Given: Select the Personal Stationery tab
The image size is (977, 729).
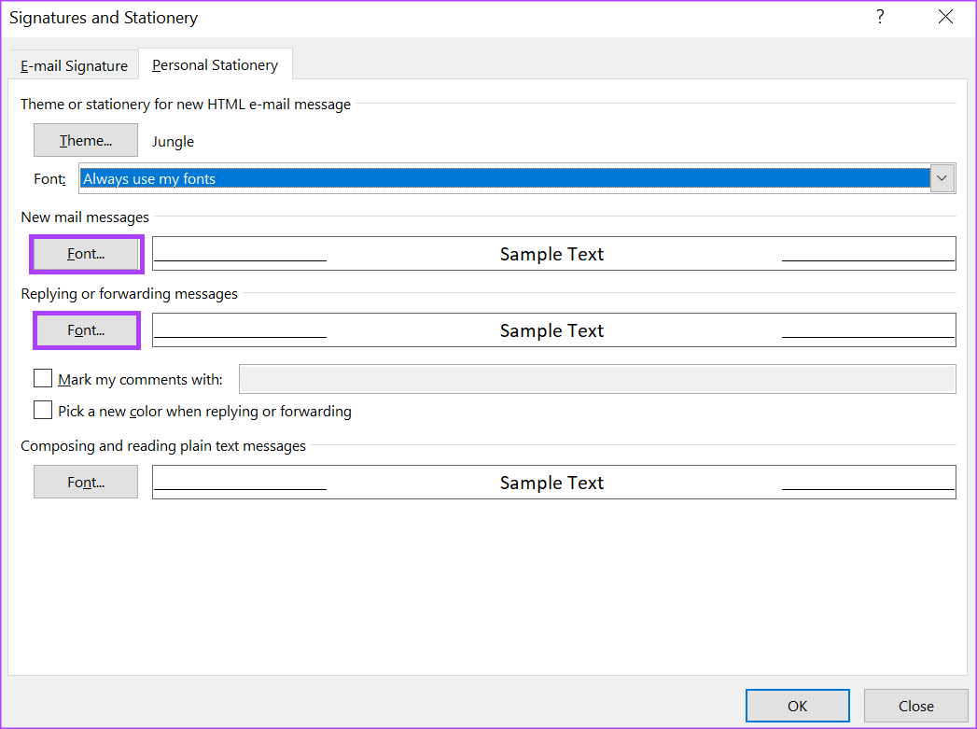Looking at the screenshot, I should point(215,64).
